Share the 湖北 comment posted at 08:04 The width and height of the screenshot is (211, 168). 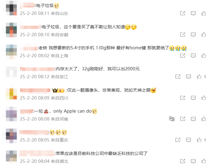[183, 161]
